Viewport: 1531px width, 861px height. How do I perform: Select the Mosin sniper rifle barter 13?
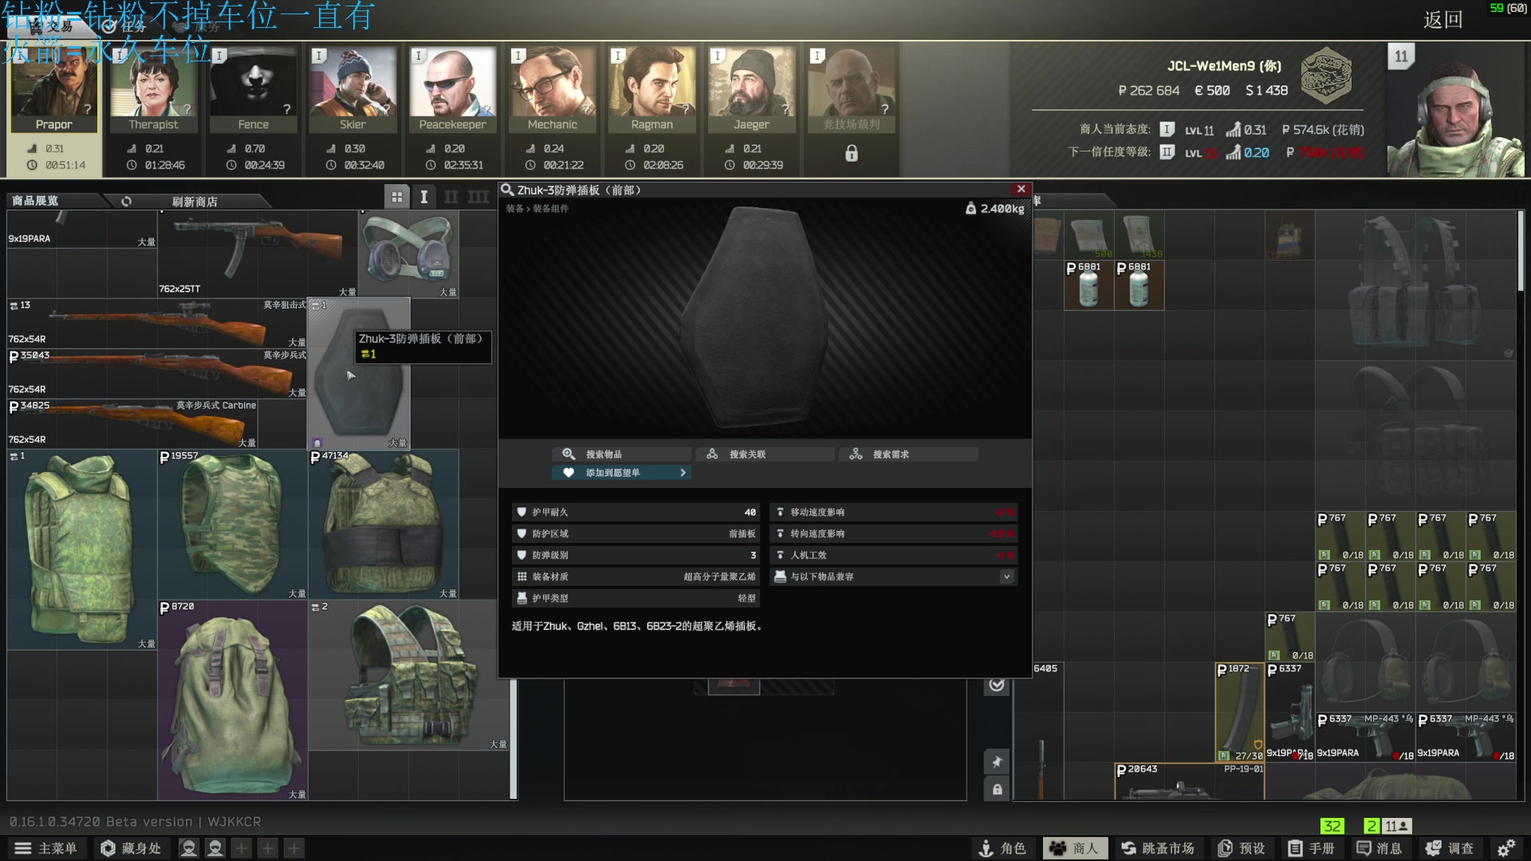click(x=158, y=323)
